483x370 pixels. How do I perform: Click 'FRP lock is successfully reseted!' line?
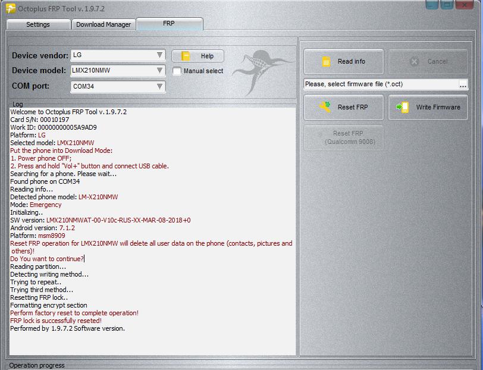tap(56, 321)
